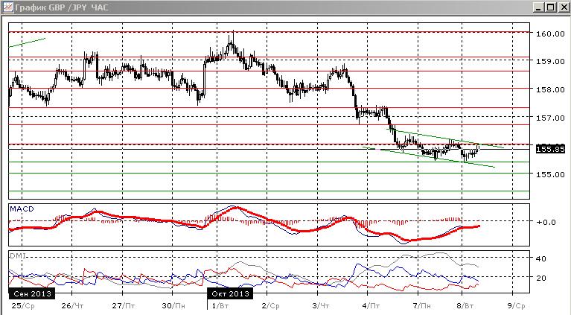Viewport: 571px width, 315px height.
Task: Click the 155.00 price axis label
Action: coord(550,174)
